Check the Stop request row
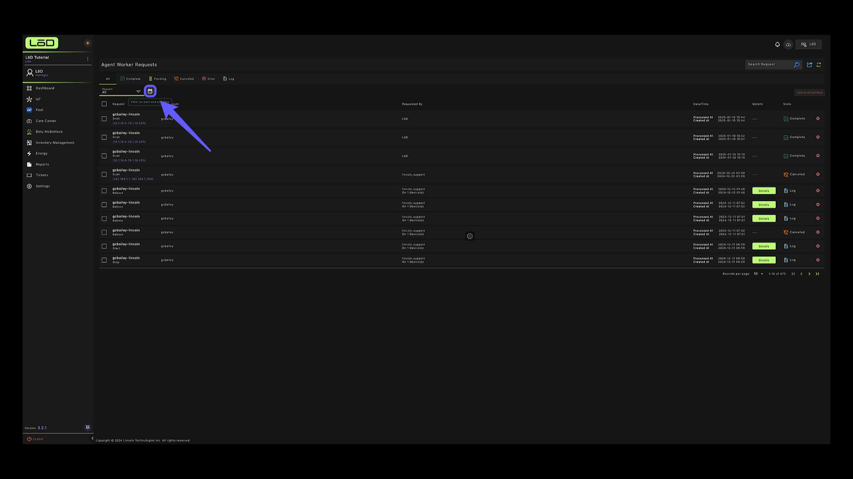 coord(104,260)
